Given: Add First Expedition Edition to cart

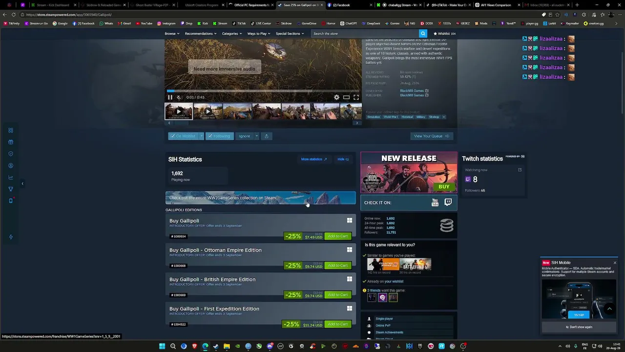Looking at the screenshot, I should click(338, 324).
